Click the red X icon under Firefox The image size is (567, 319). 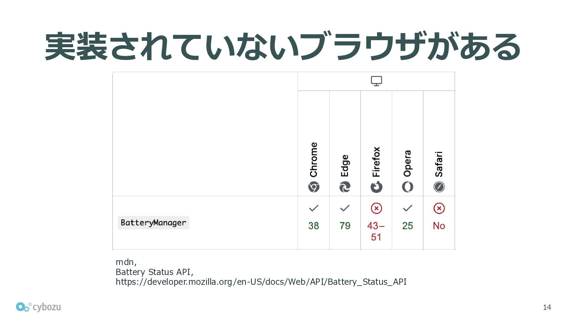[376, 208]
